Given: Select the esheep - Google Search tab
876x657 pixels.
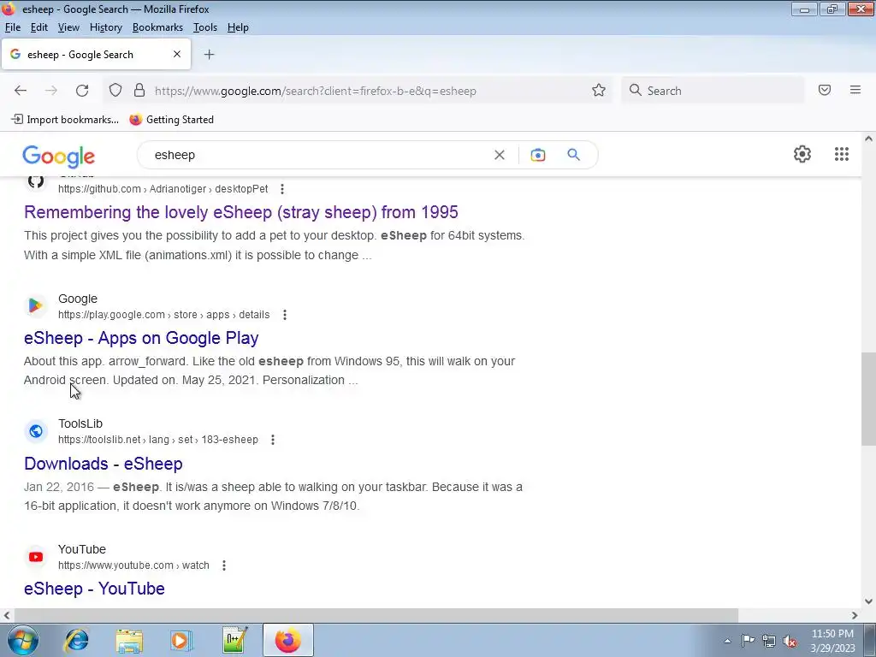Looking at the screenshot, I should 96,54.
